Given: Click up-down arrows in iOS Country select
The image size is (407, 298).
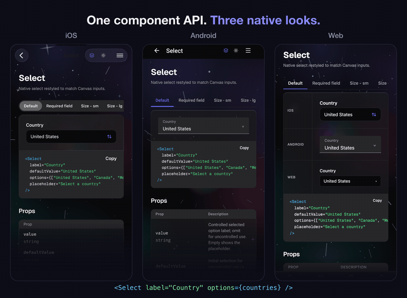Looking at the screenshot, I should pos(109,137).
